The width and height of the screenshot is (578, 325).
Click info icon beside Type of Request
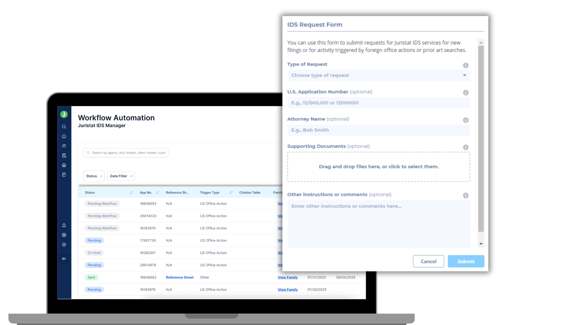(465, 65)
